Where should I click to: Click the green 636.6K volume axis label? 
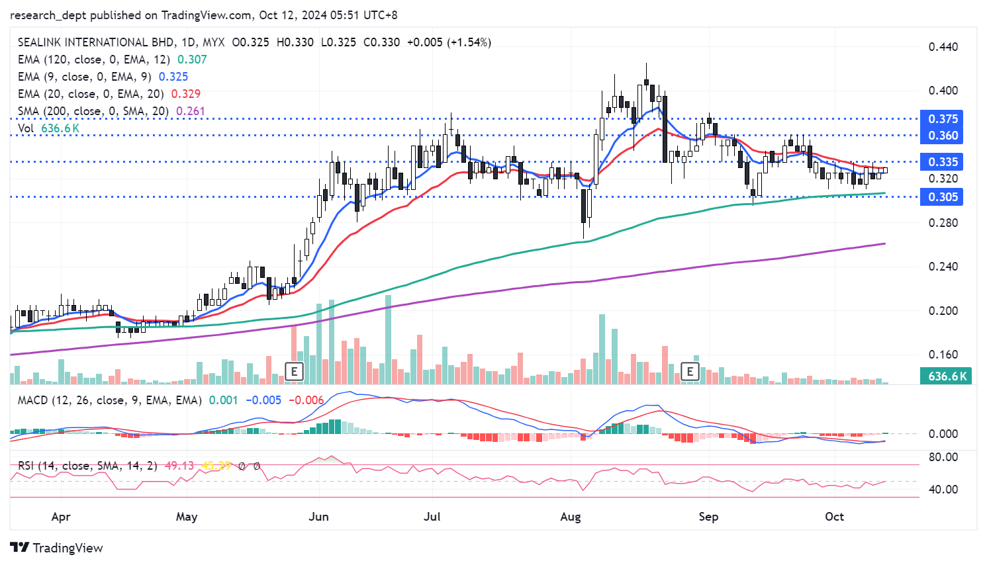(x=946, y=376)
